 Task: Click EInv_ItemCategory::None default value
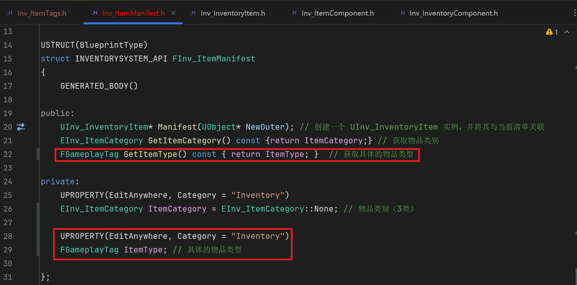click(277, 209)
